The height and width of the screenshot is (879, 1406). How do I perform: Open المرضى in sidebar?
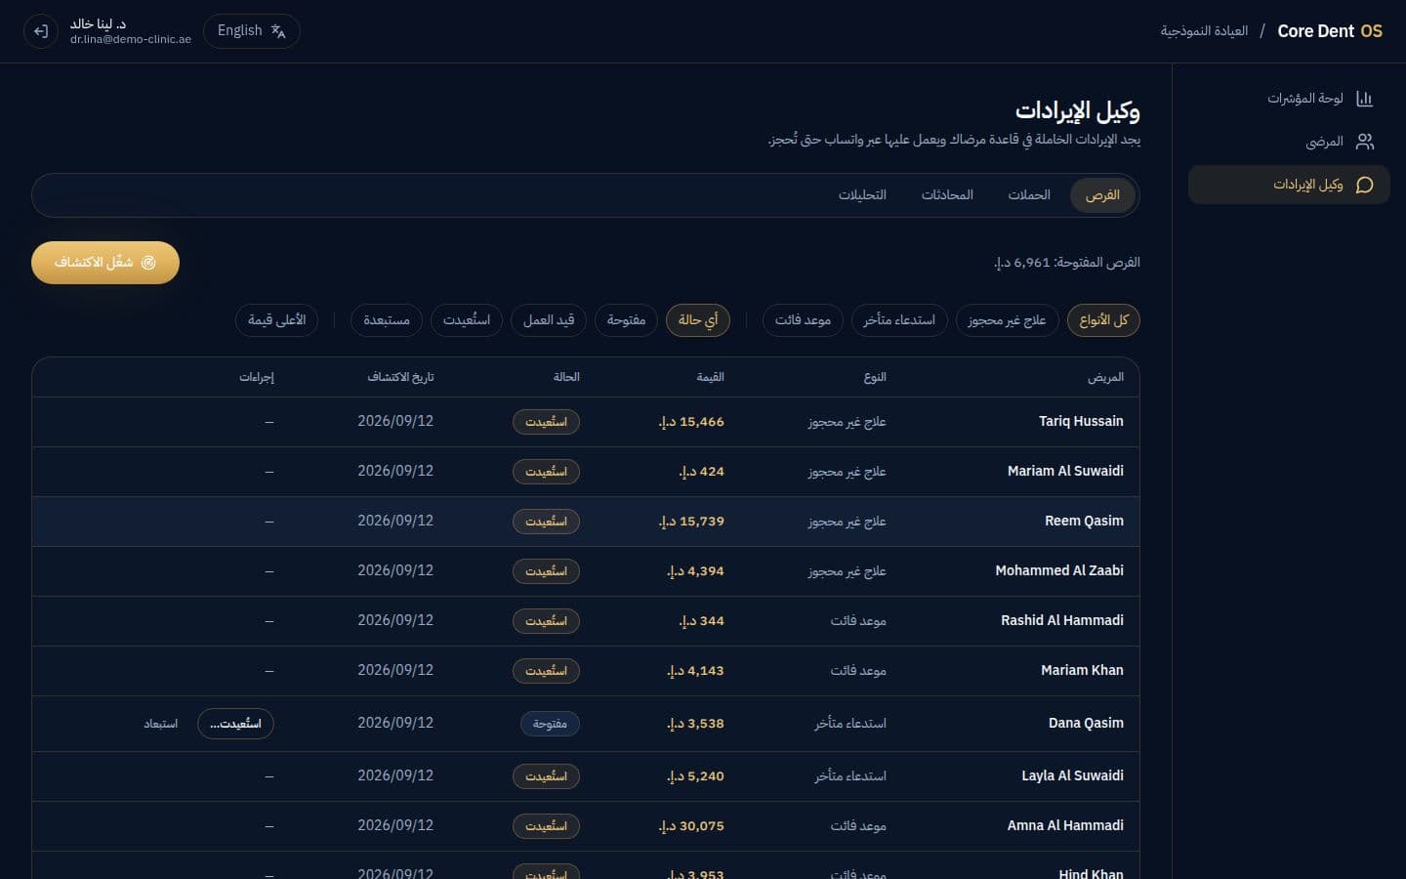[1289, 142]
